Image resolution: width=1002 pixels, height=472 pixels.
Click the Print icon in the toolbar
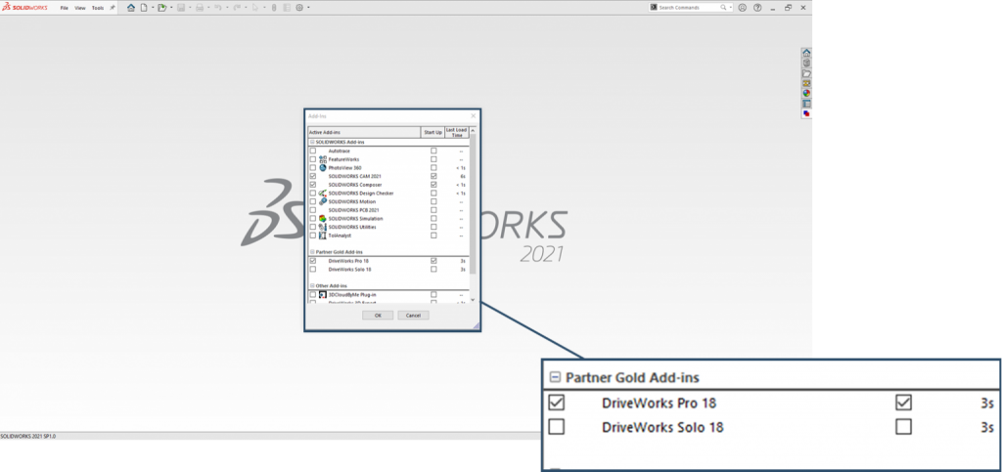tap(200, 8)
